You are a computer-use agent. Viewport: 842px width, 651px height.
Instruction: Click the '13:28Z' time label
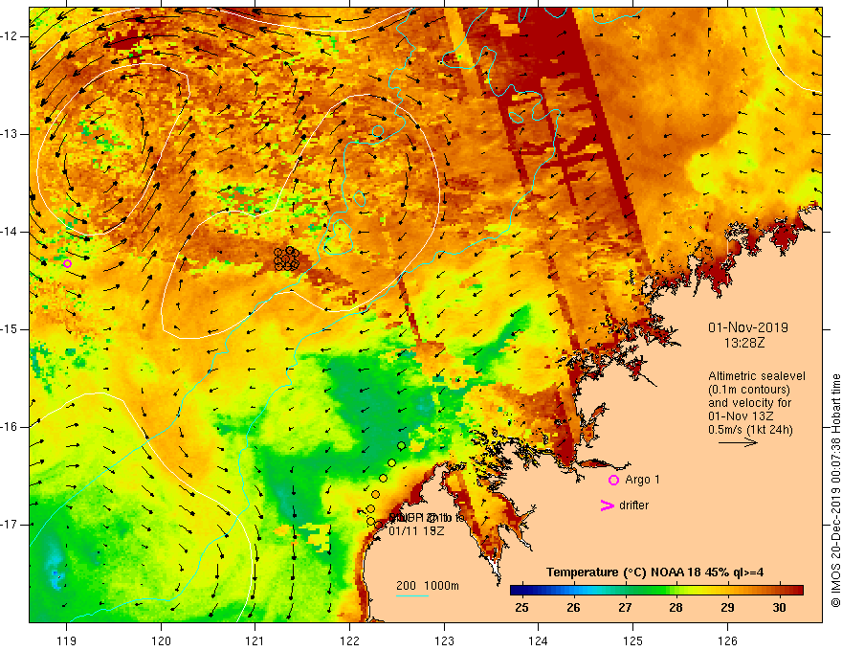(744, 343)
